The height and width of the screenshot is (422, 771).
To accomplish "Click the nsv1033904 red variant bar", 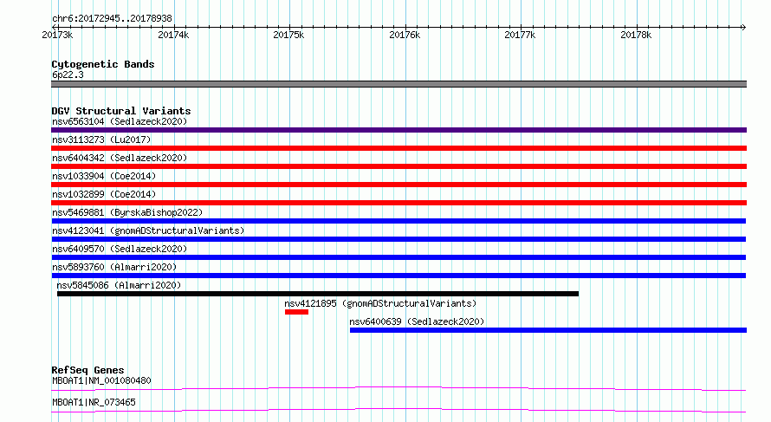I will pyautogui.click(x=398, y=185).
